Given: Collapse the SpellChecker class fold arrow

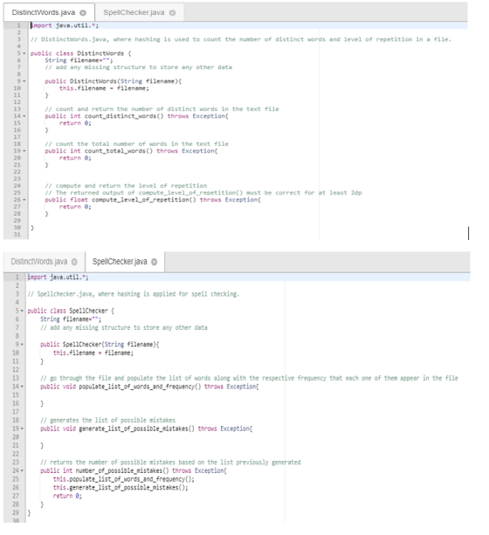Looking at the screenshot, I should (x=22, y=311).
